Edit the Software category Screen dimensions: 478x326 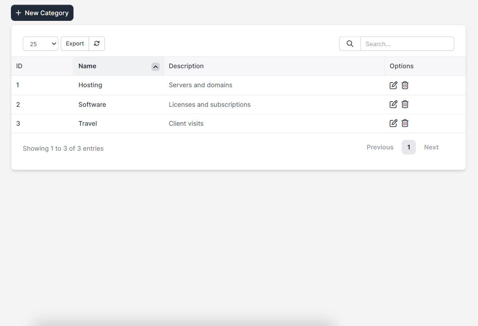coord(393,104)
